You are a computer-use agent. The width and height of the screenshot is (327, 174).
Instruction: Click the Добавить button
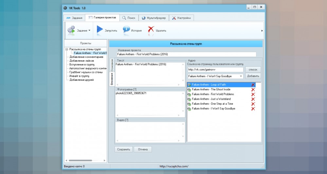pyautogui.click(x=253, y=76)
